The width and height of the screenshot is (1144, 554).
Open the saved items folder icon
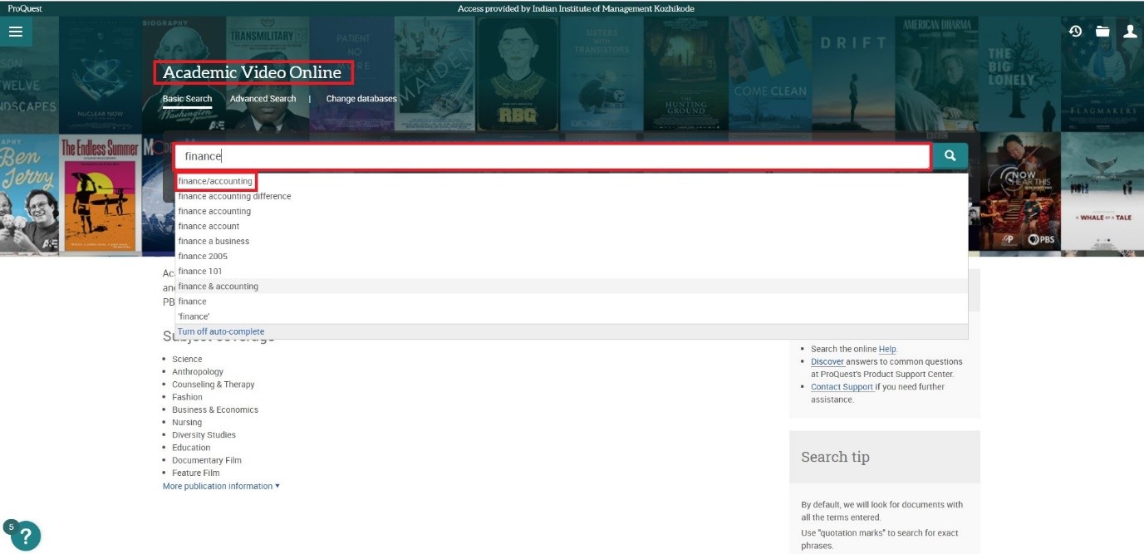pos(1102,32)
